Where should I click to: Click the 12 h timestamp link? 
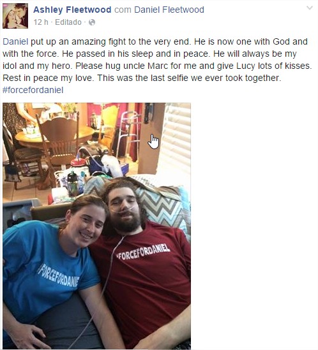41,22
